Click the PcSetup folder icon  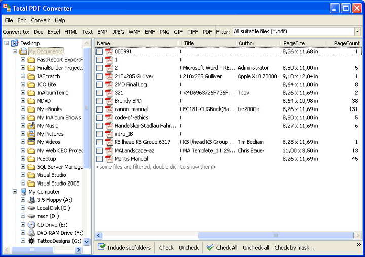click(x=31, y=159)
